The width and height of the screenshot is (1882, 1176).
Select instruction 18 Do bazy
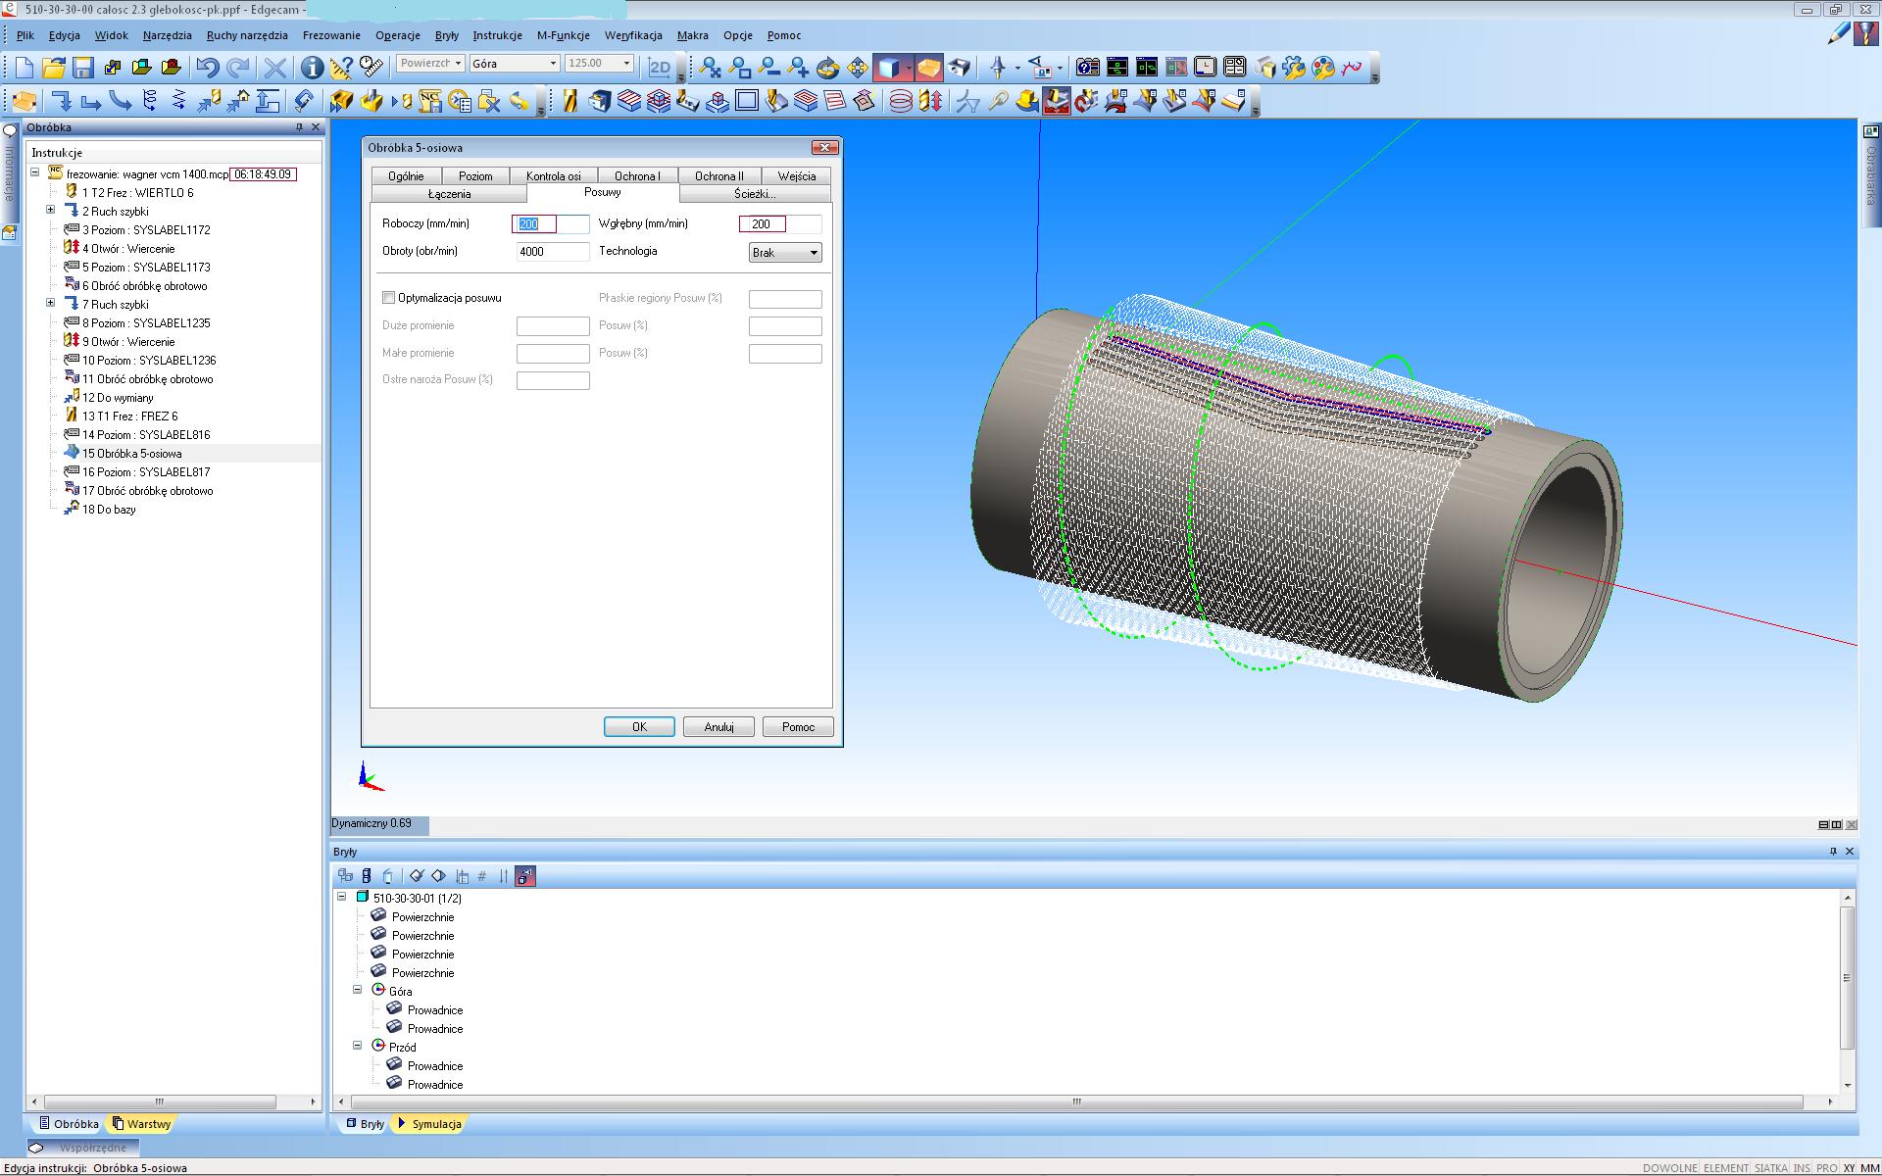click(109, 509)
